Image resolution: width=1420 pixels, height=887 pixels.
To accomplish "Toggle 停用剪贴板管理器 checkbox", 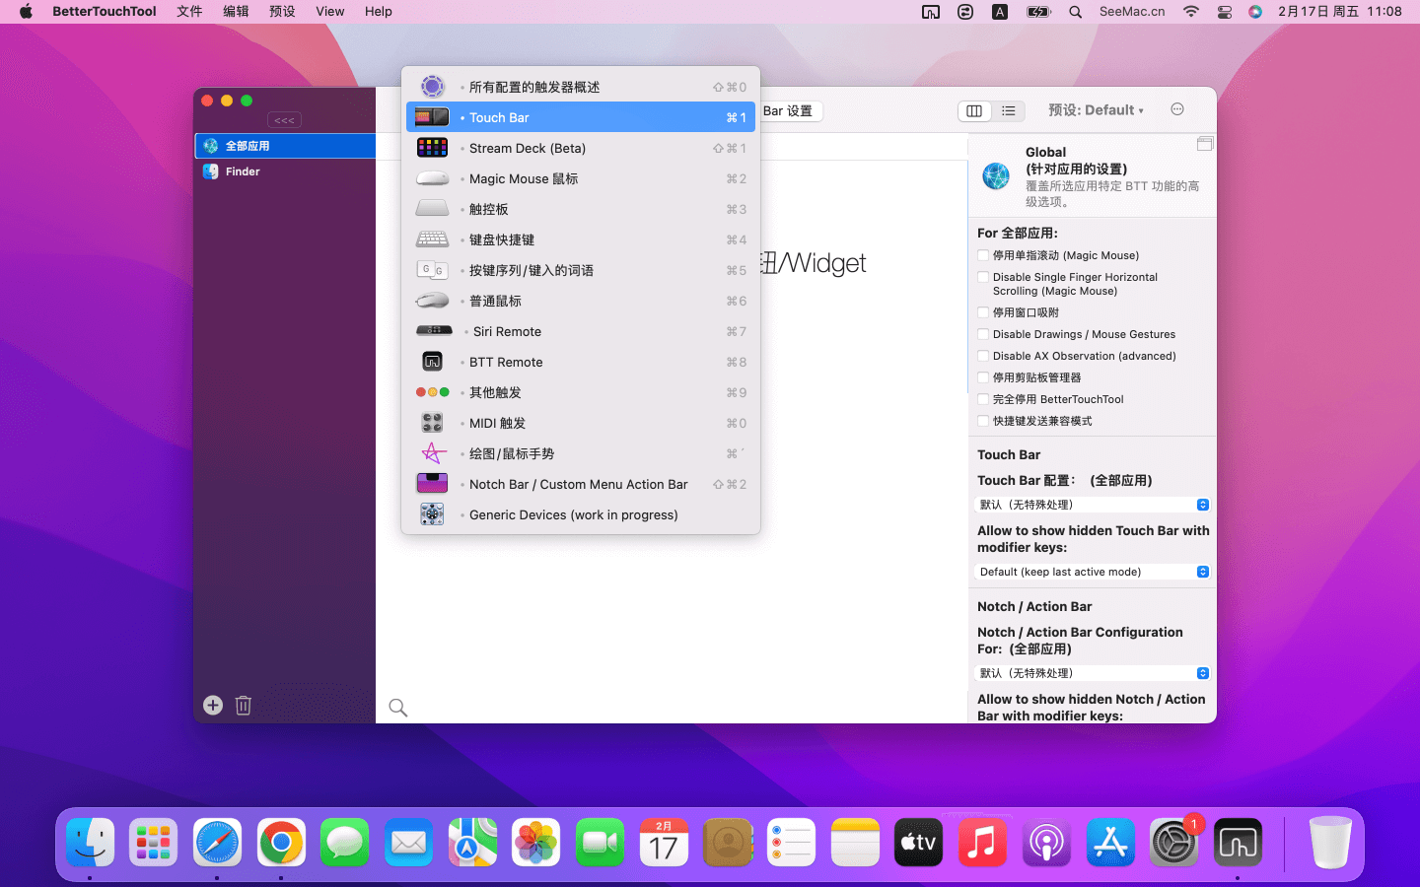I will (x=983, y=377).
